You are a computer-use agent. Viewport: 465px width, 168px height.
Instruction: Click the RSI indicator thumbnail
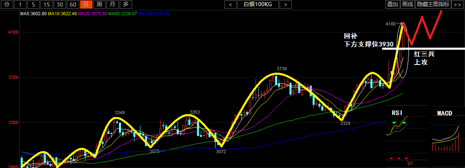(397, 128)
